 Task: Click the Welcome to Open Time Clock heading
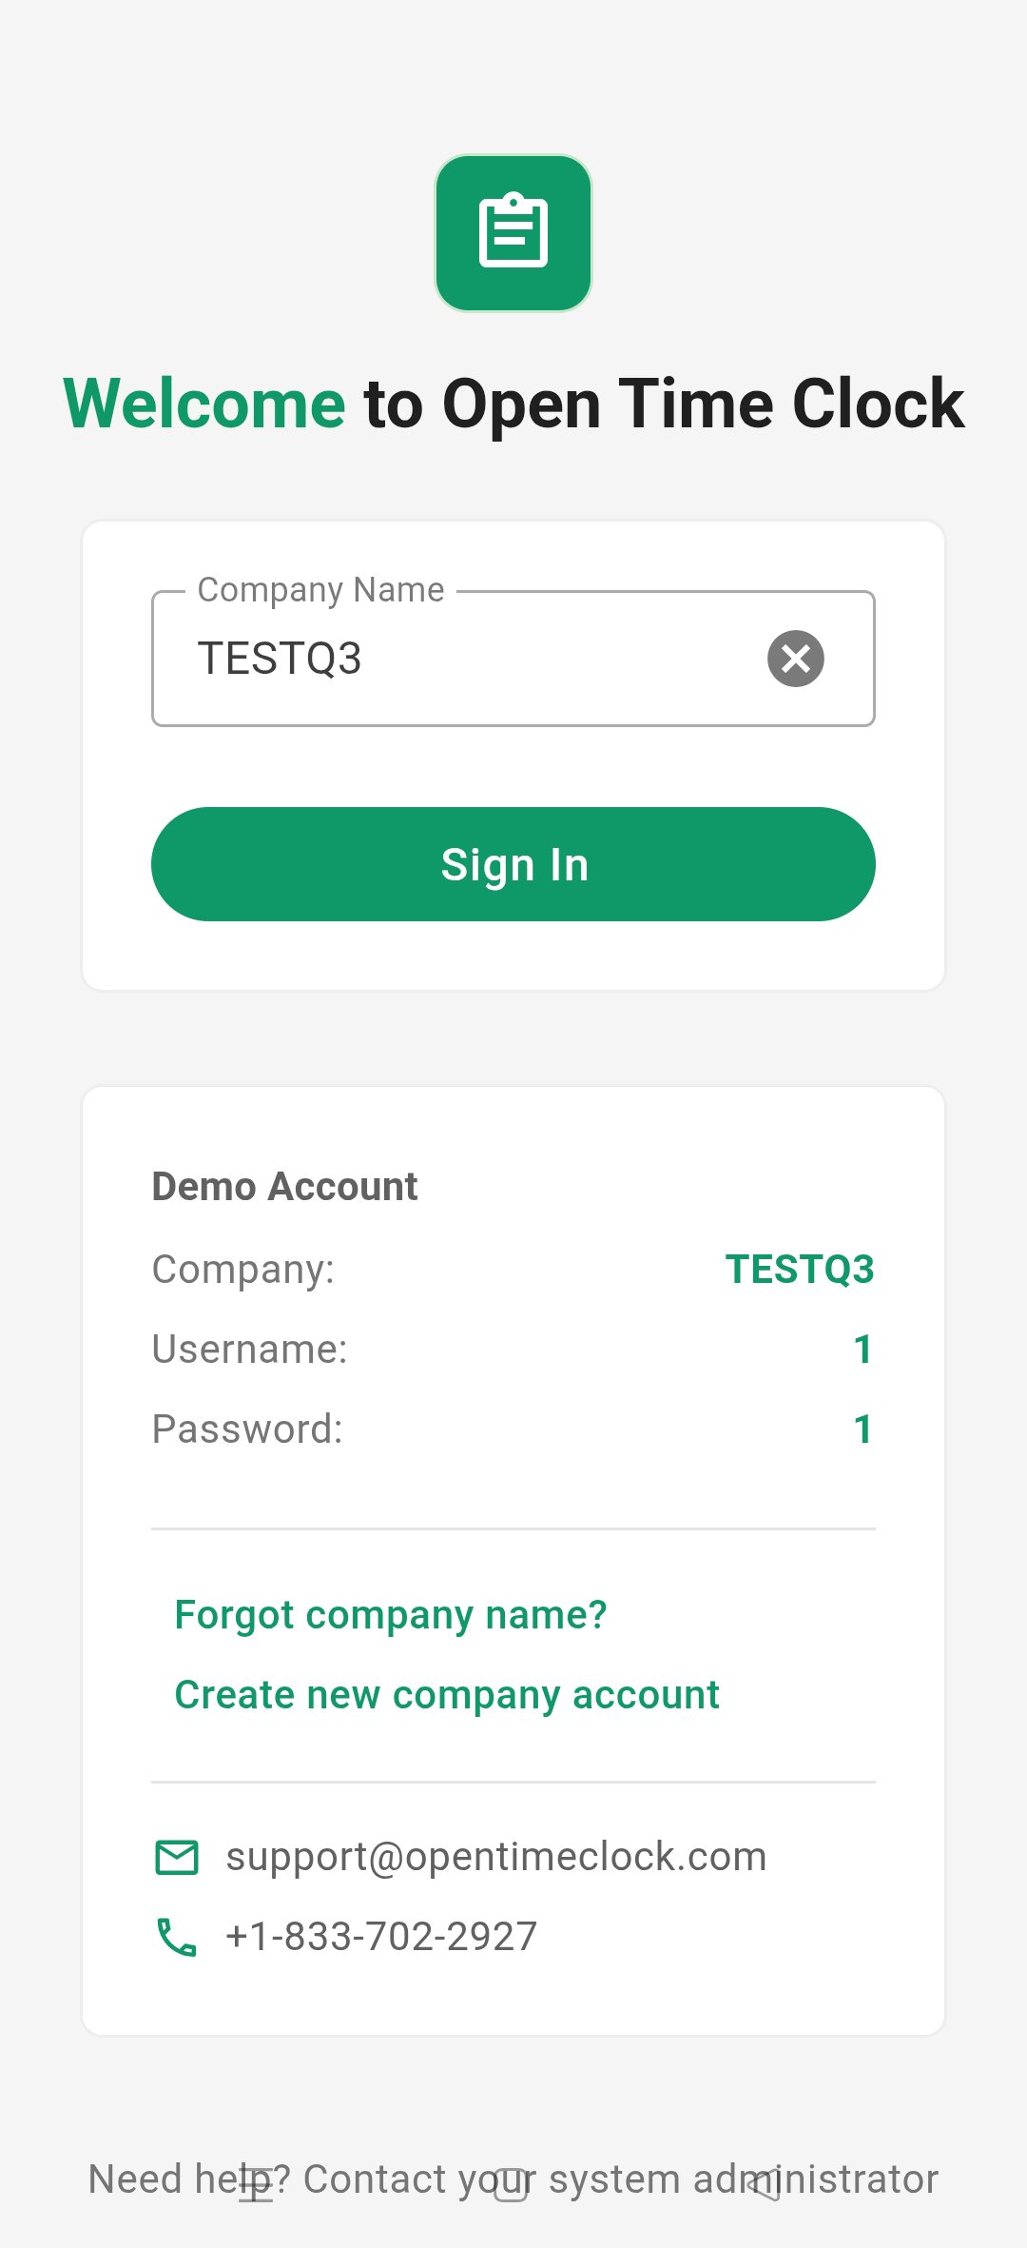[x=513, y=404]
